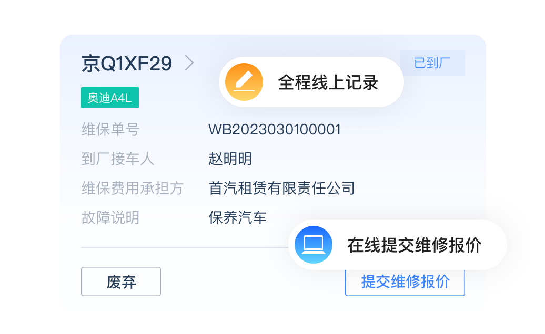Click the green 奥迪A4L tag
Image resolution: width=545 pixels, height=334 pixels.
(110, 98)
